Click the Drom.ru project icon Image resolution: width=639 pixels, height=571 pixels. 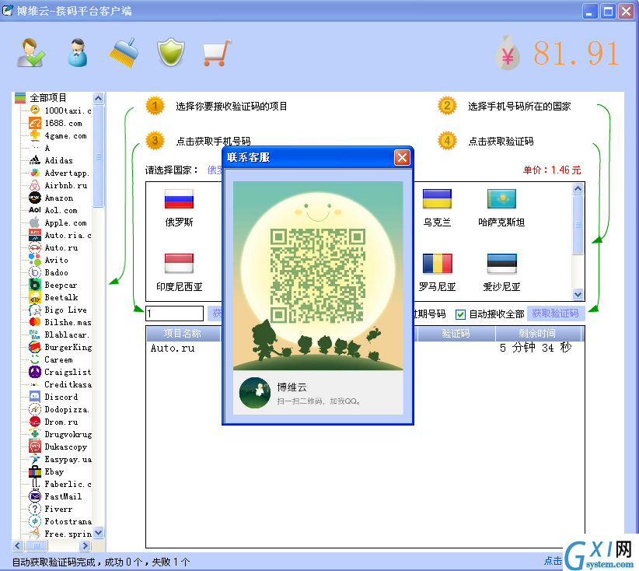point(35,422)
